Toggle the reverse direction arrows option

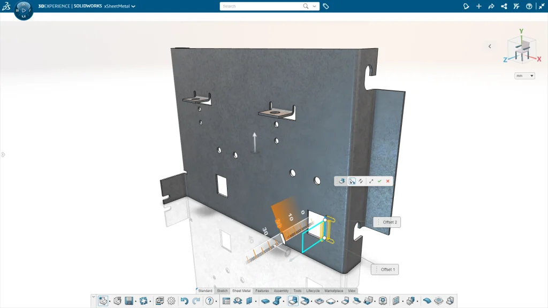pyautogui.click(x=361, y=181)
